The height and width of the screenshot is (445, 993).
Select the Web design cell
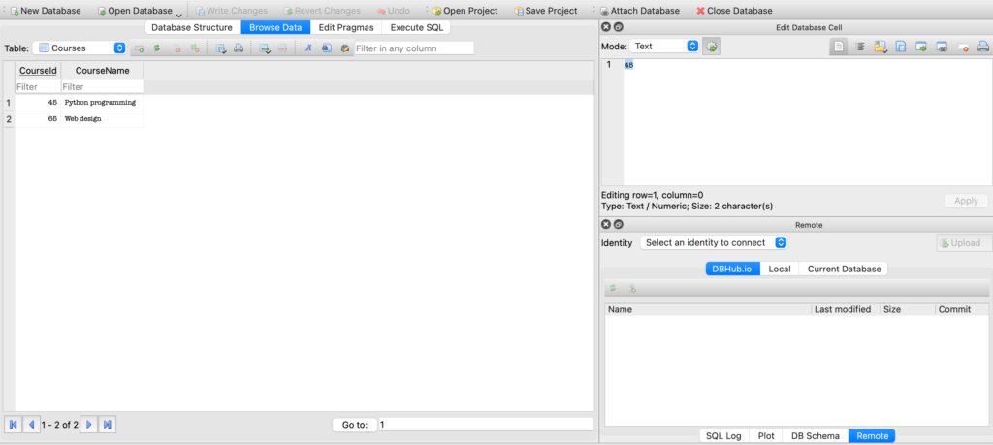click(x=102, y=119)
